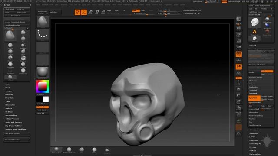278x156 pixels.
Task: Open current brush thumbnail beside canvas
Action: click(43, 22)
